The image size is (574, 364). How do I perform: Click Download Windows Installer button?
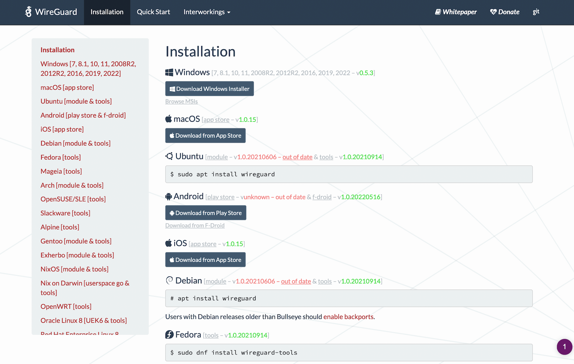[x=210, y=89]
